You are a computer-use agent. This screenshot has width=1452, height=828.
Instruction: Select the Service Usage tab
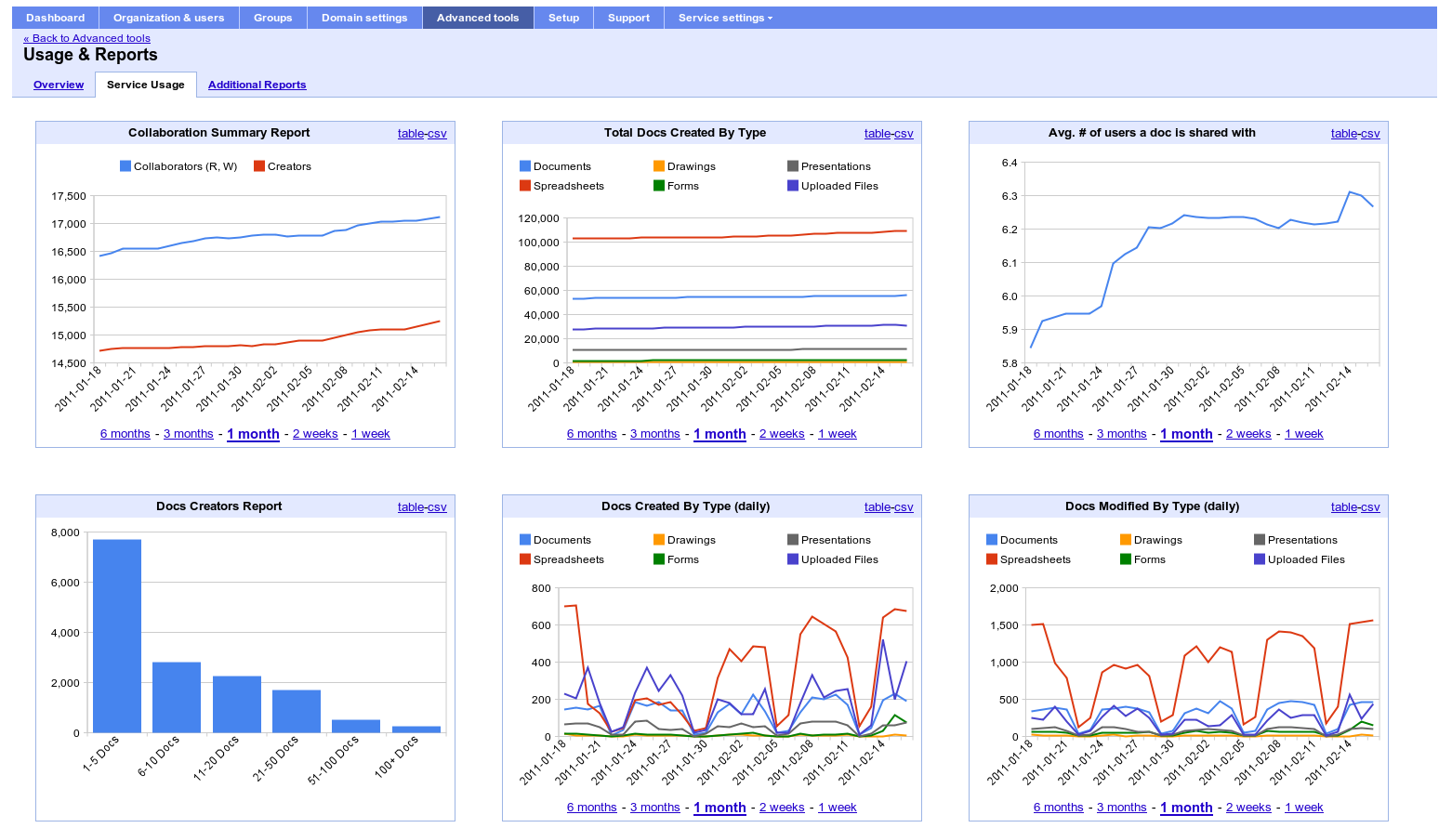146,85
